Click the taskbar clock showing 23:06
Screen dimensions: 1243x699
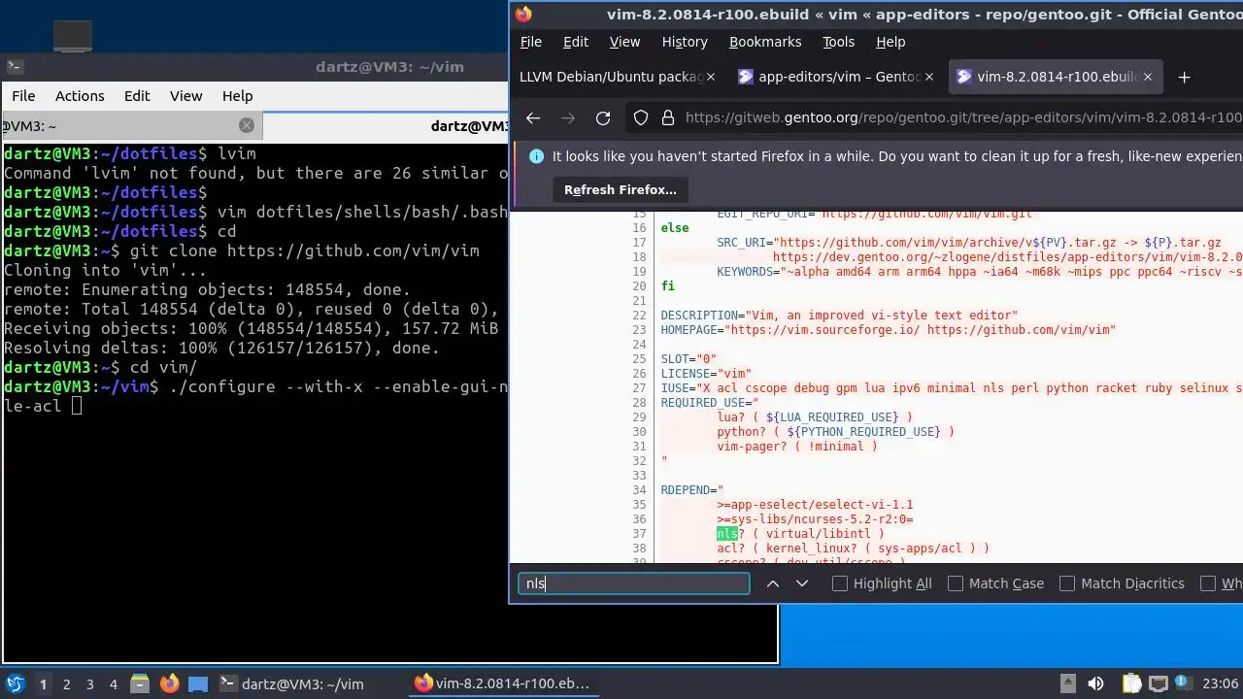pyautogui.click(x=1220, y=683)
